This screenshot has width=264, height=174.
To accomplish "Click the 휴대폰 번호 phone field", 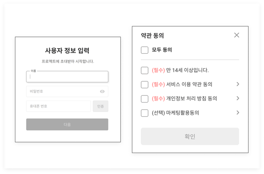I will [x=58, y=106].
